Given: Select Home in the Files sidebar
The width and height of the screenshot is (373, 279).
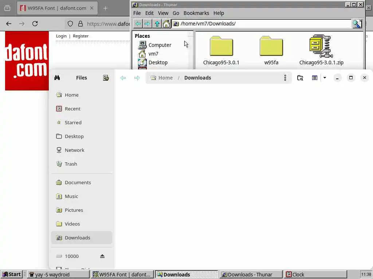Looking at the screenshot, I should [82, 95].
